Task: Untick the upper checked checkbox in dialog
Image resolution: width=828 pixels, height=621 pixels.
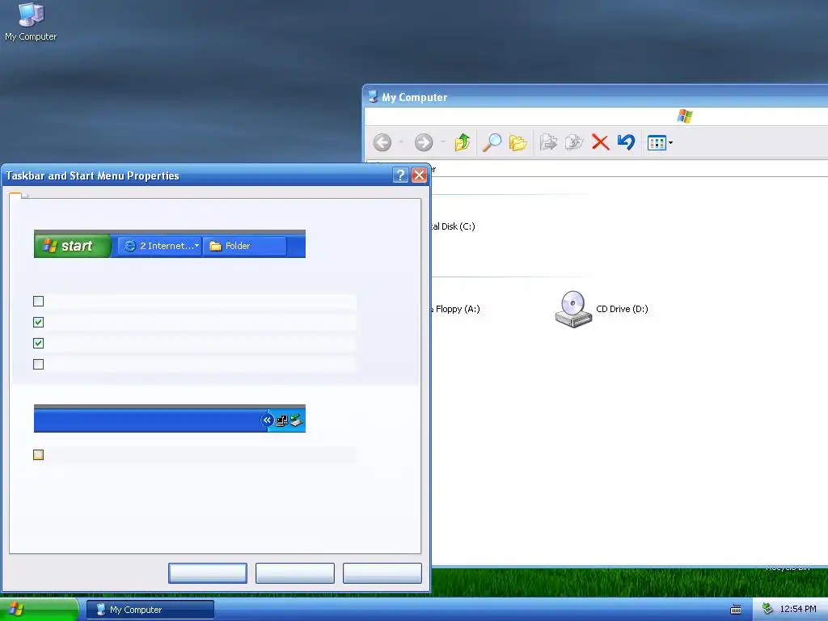Action: point(39,322)
